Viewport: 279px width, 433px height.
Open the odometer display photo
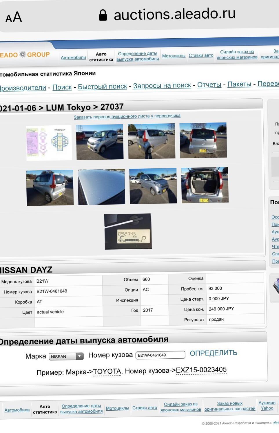coord(128,231)
